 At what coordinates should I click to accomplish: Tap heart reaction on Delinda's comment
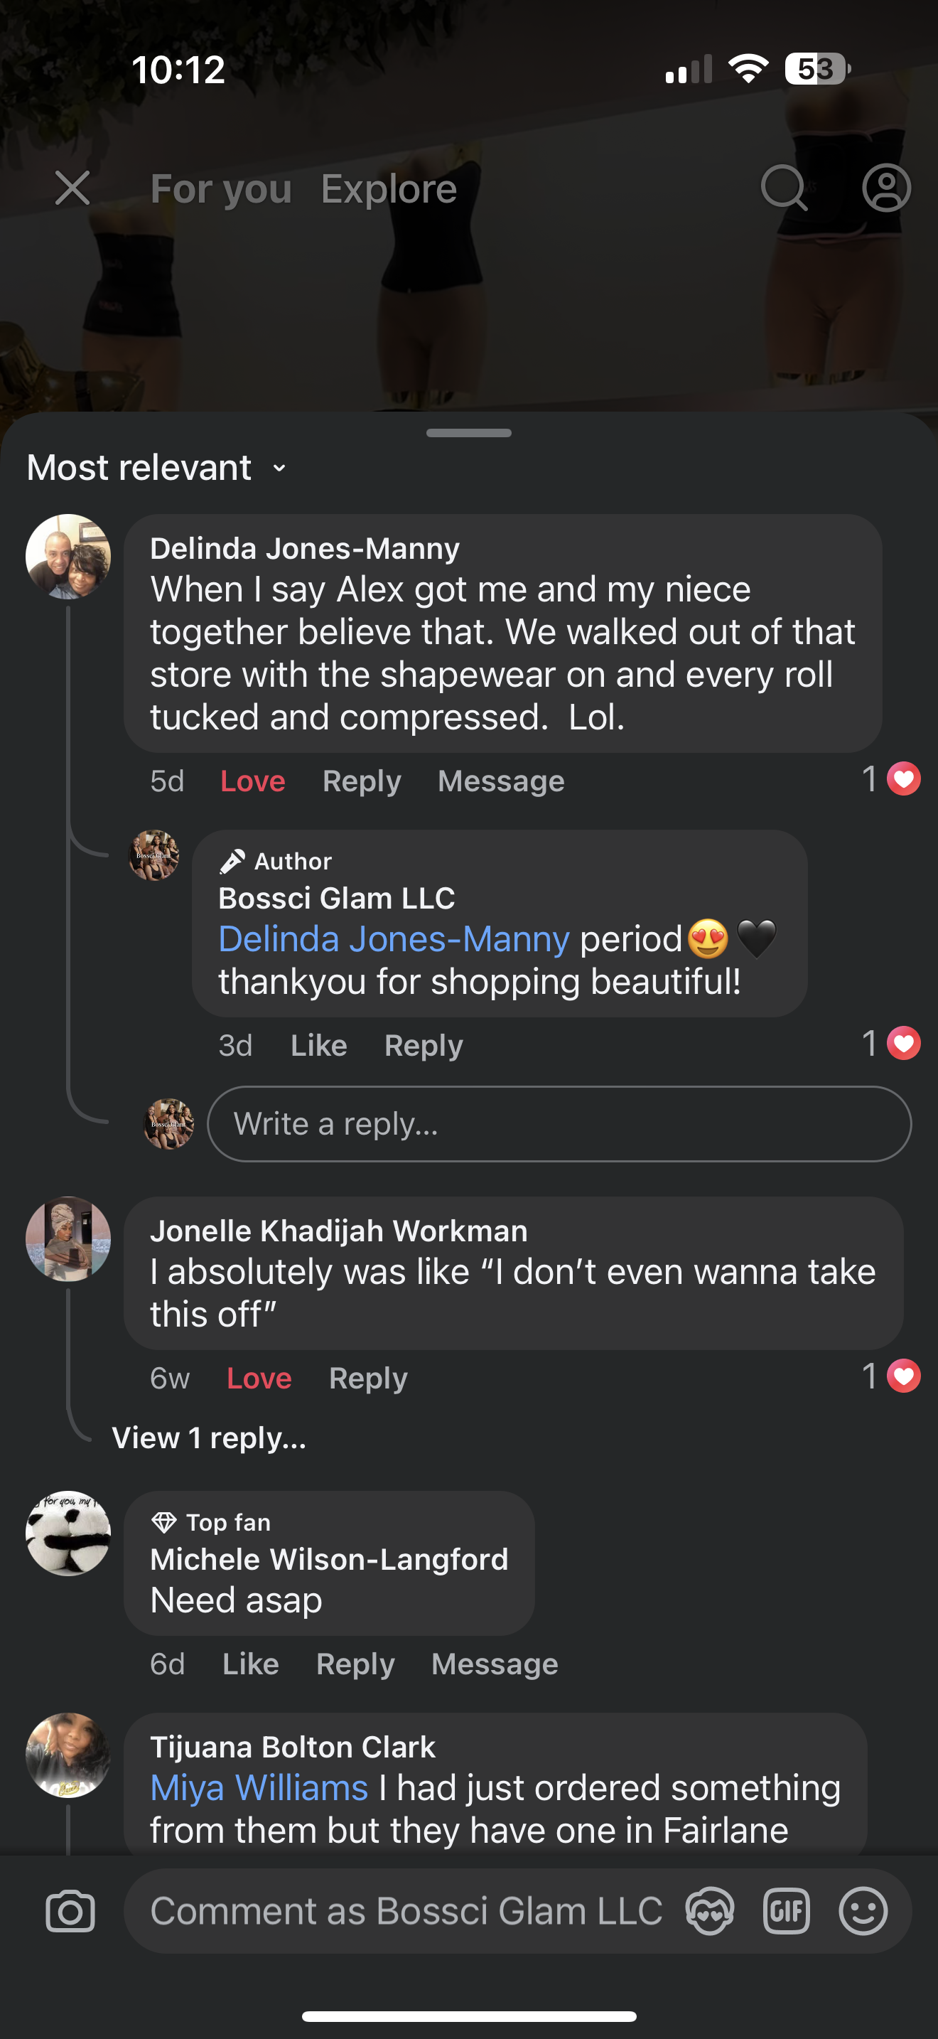pyautogui.click(x=903, y=780)
